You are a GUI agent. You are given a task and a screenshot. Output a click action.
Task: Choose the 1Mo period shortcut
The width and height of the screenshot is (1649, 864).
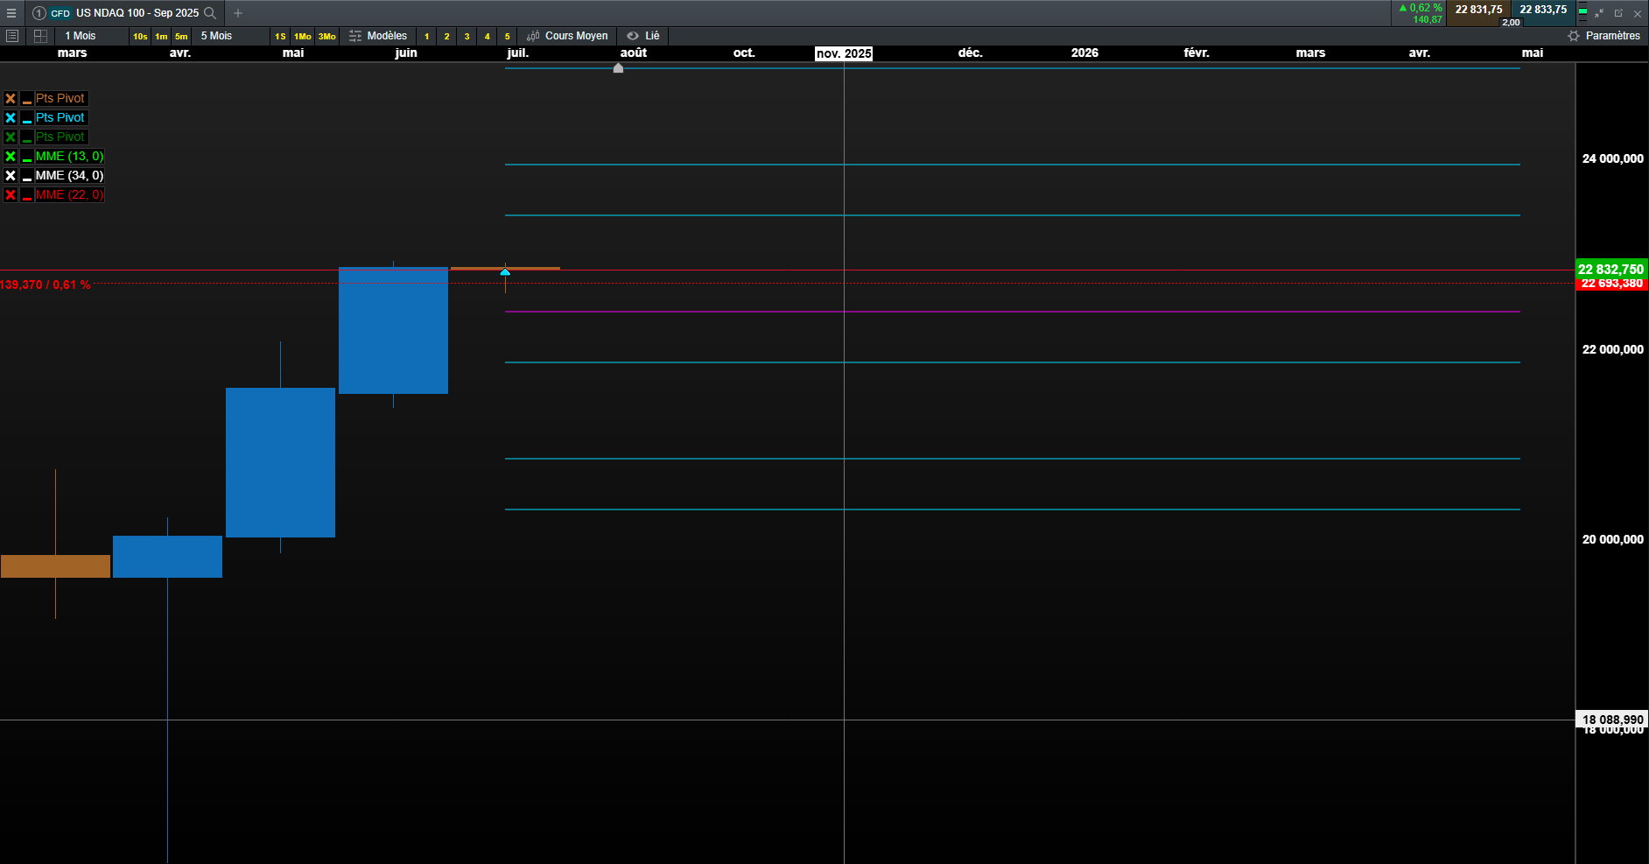pyautogui.click(x=303, y=37)
